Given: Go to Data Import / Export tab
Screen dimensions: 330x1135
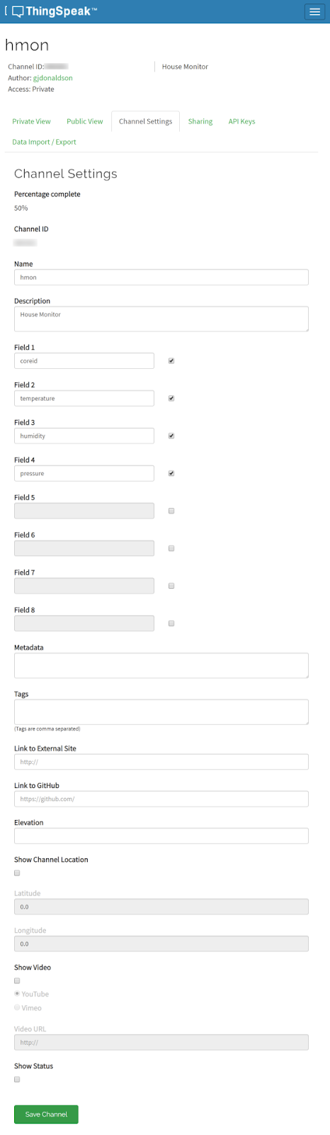Looking at the screenshot, I should (44, 142).
